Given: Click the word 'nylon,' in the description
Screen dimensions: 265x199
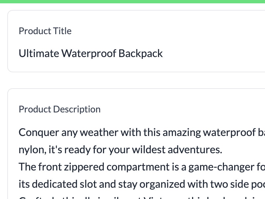Looking at the screenshot, I should tap(32, 150).
